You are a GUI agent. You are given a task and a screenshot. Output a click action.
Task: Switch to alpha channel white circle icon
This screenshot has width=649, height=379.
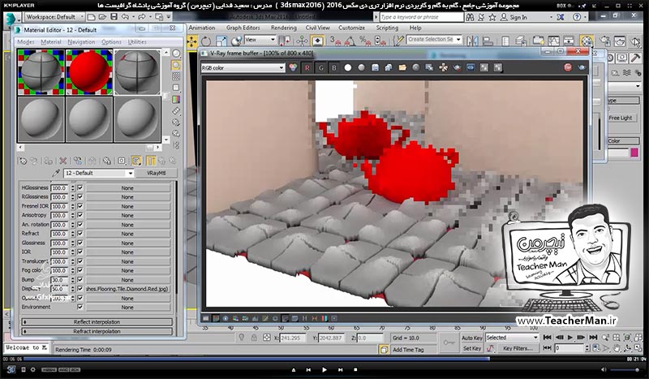pyautogui.click(x=348, y=67)
